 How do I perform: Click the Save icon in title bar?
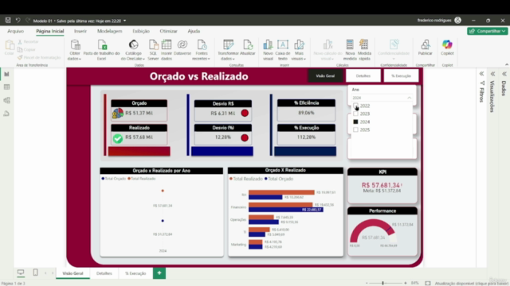pyautogui.click(x=8, y=21)
